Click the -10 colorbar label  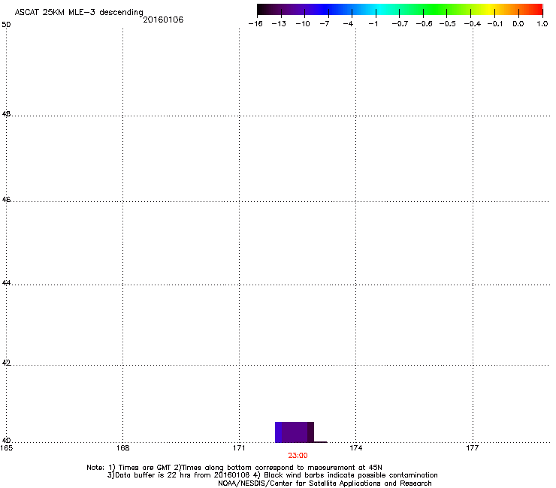[303, 24]
